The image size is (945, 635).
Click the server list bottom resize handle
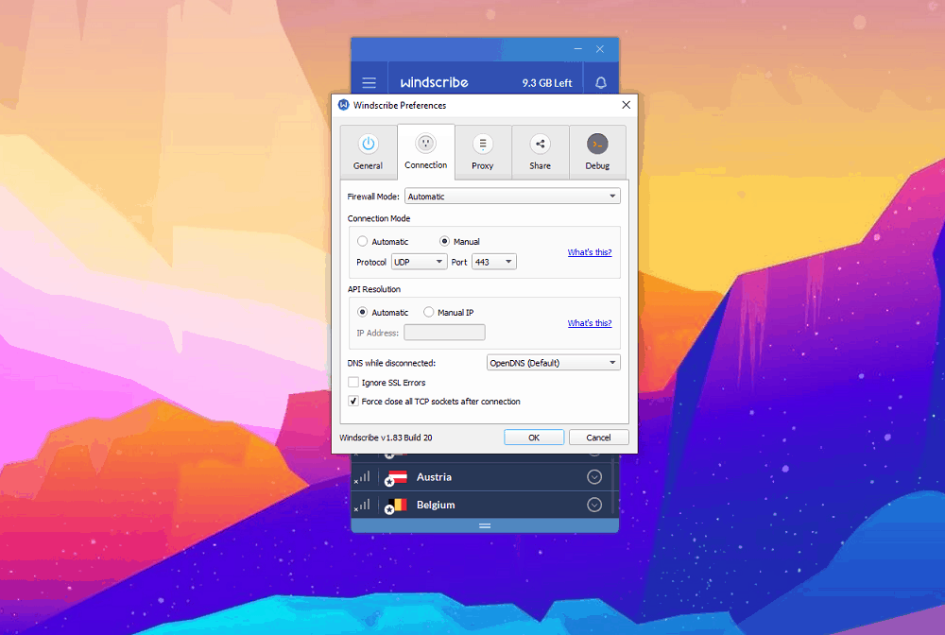point(485,526)
